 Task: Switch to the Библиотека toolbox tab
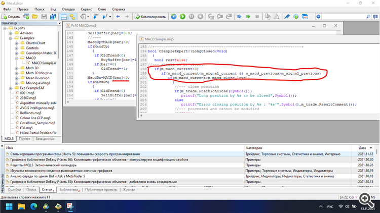(x=69, y=190)
